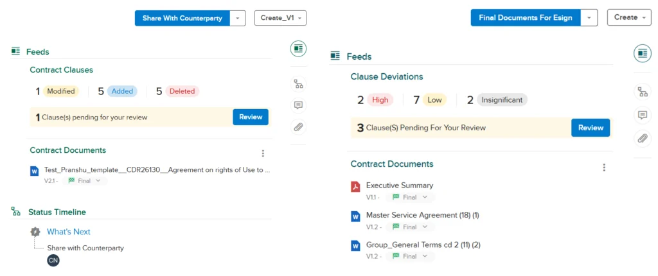The image size is (658, 276).
Task: Click Feeds heading icon in right panel
Action: (335, 56)
